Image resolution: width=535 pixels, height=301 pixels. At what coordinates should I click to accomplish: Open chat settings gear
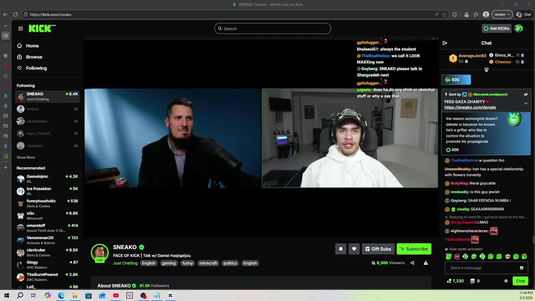pos(506,281)
